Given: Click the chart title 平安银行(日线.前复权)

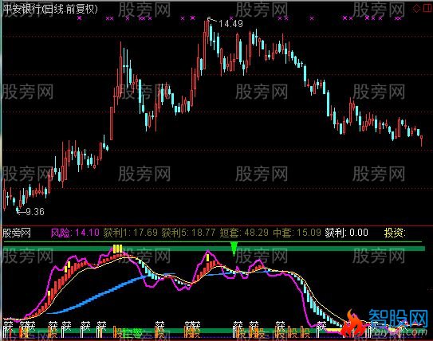Looking at the screenshot, I should click(x=50, y=9).
